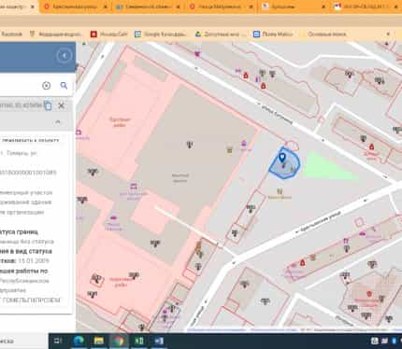This screenshot has width=402, height=349.
Task: Copy the cadastral number with clipboard icon
Action: point(48,105)
